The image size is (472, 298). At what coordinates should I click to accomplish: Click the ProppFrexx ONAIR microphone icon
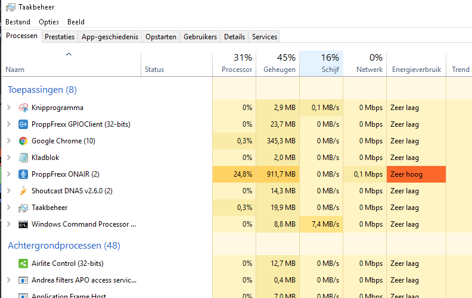tap(23, 174)
